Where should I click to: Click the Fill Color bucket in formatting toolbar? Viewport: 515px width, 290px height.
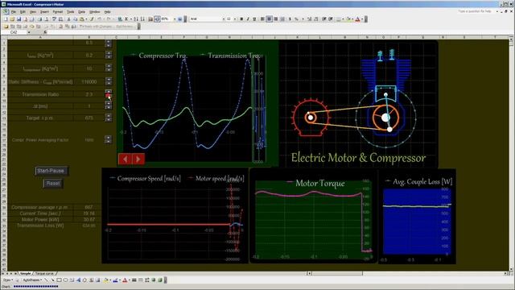tap(348, 19)
